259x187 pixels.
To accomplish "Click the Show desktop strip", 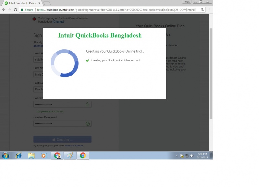I will (211, 156).
